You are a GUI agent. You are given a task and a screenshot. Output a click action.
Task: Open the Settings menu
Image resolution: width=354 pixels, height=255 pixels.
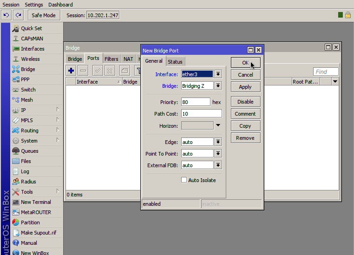pyautogui.click(x=34, y=5)
